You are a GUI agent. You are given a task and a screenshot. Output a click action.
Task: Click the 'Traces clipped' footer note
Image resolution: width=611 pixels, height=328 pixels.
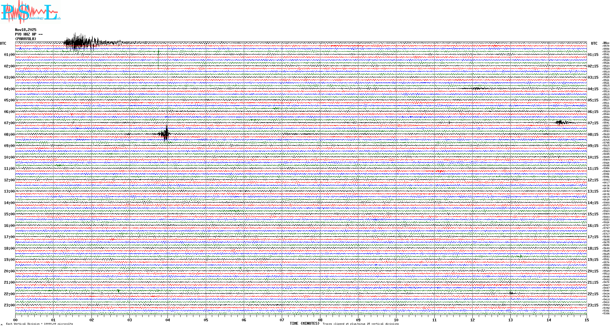[x=361, y=324]
